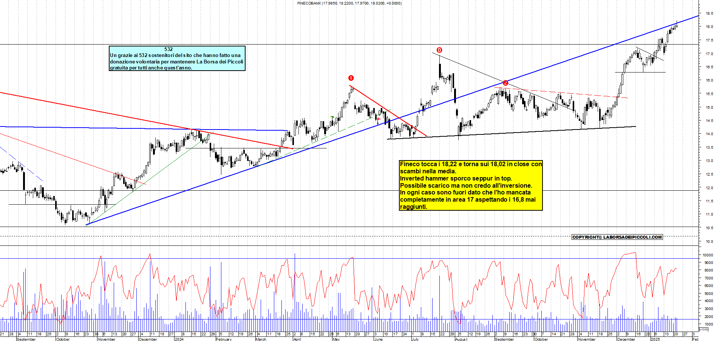This screenshot has width=714, height=341.
Task: Click the 5000 volume axis label
Action: 708,294
